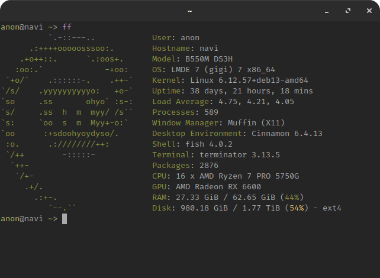Click the '~' window title
Image resolution: width=380 pixels, height=278 pixels.
190,11
